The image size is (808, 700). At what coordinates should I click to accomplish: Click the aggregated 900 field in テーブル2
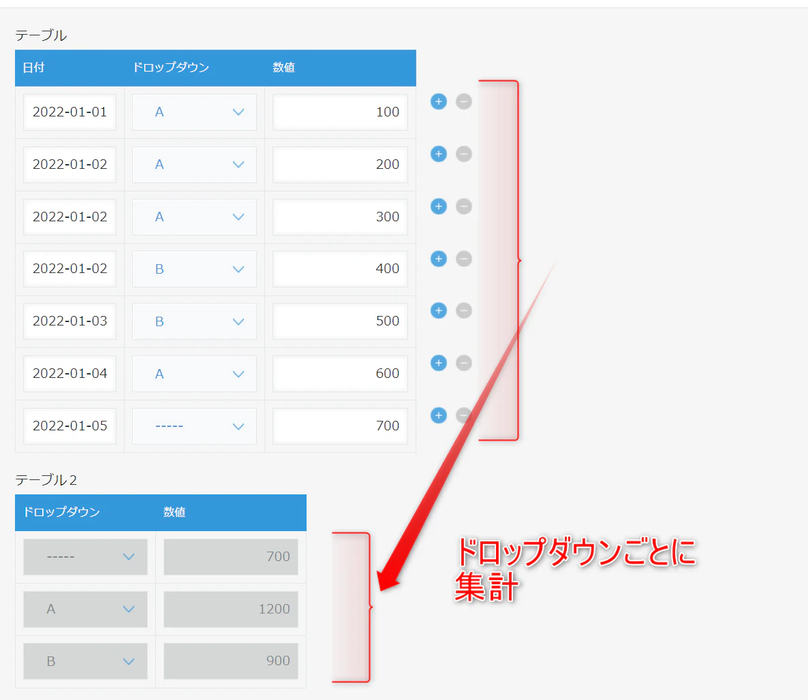point(231,661)
